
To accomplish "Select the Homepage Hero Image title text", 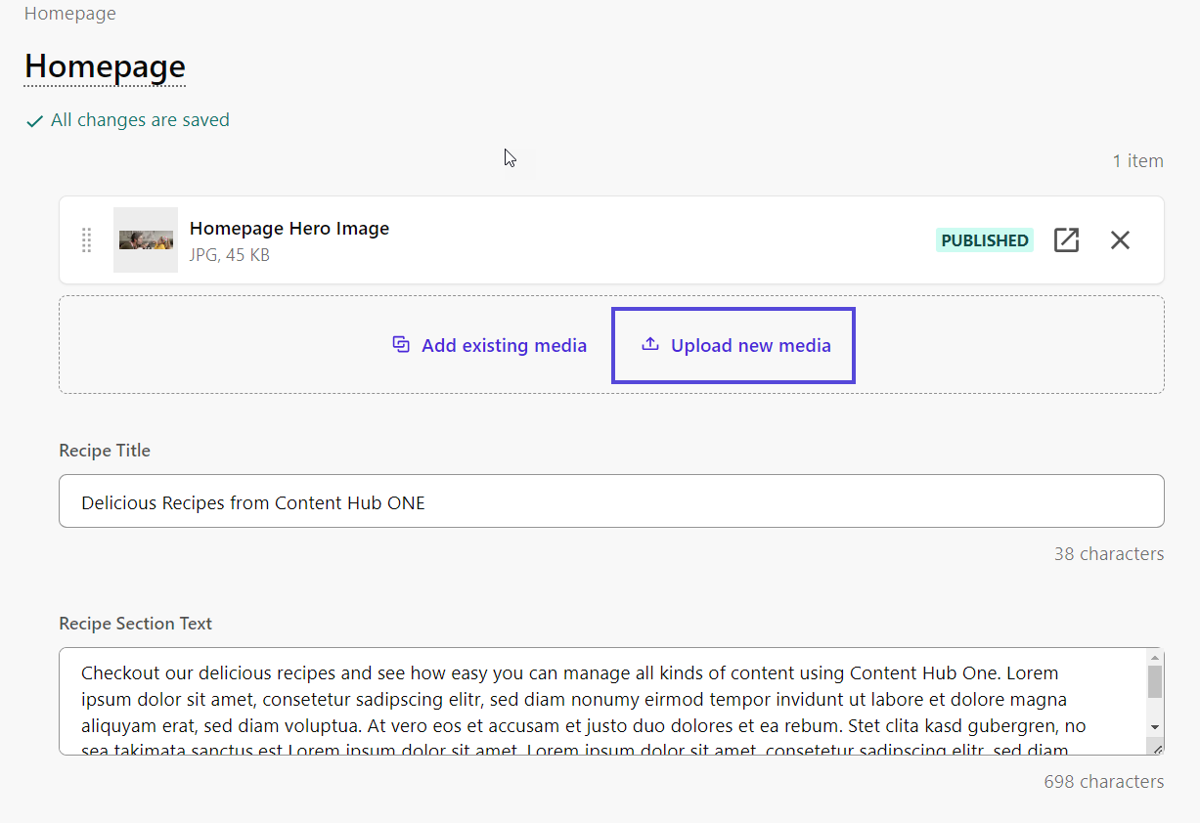I will click(x=289, y=228).
